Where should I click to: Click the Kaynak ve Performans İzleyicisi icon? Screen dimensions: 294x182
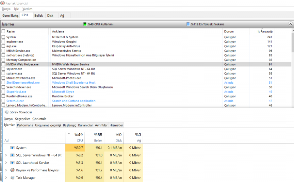click(12, 170)
